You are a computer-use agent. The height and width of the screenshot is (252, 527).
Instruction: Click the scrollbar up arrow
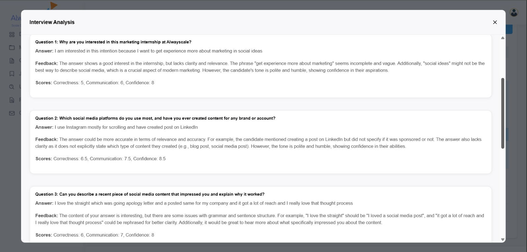(x=502, y=38)
